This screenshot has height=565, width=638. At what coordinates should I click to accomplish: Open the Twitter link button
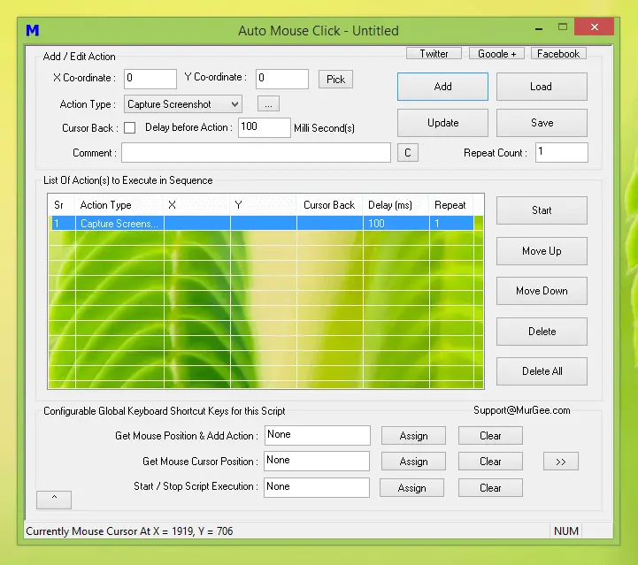(x=434, y=54)
